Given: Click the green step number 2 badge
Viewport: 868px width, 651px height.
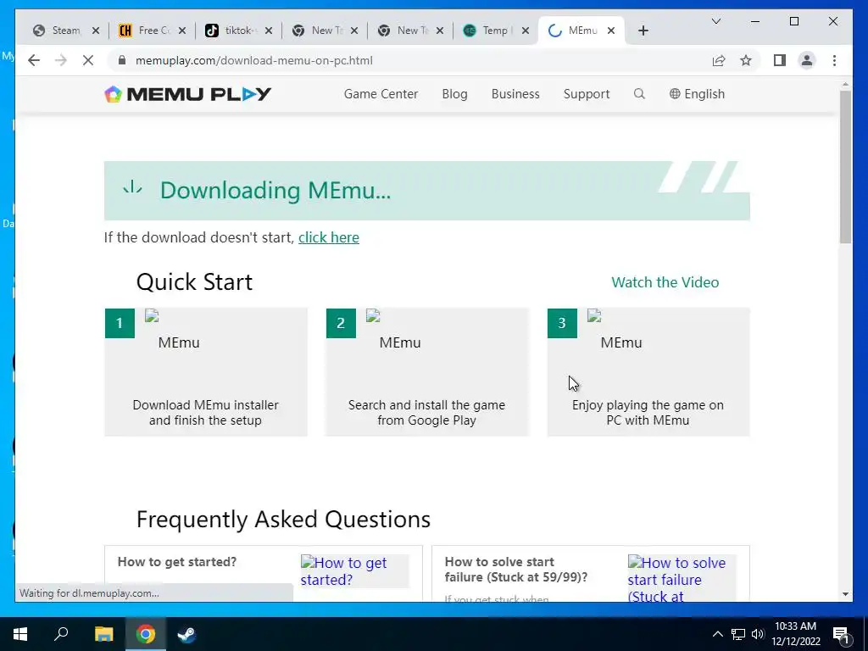Looking at the screenshot, I should [341, 323].
